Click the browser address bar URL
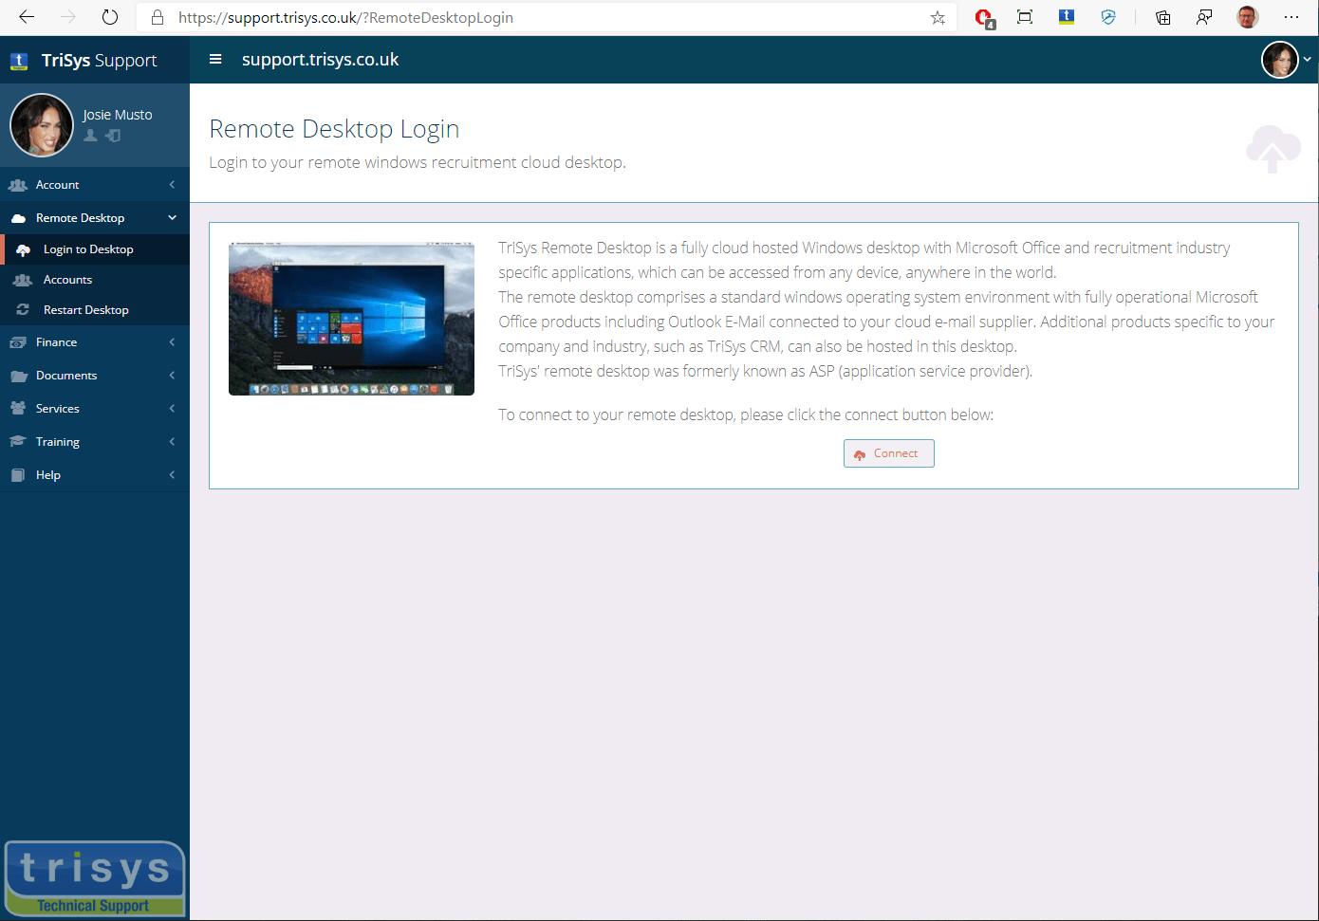This screenshot has height=921, width=1319. coord(345,17)
